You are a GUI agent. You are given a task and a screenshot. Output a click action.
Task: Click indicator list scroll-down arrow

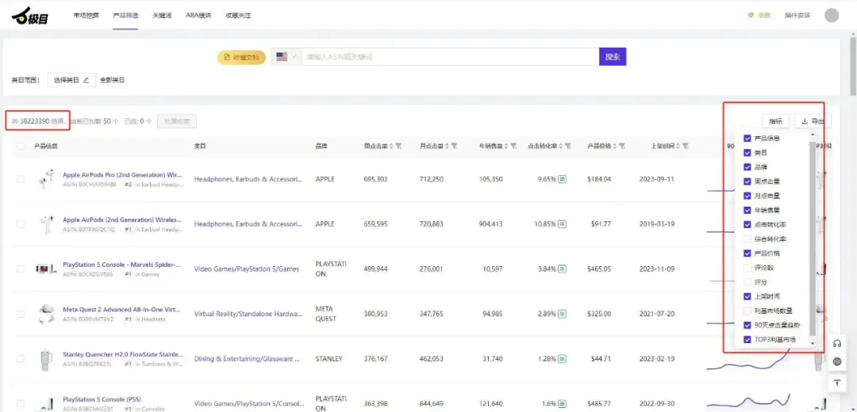812,343
